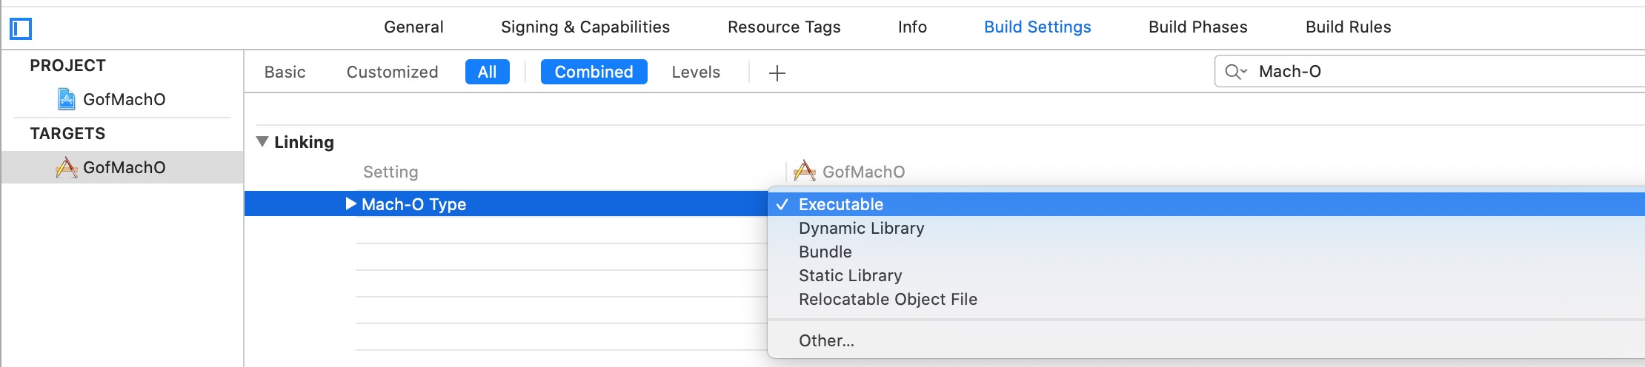Viewport: 1645px width, 367px height.
Task: Select the GofMachO target row
Action: pyautogui.click(x=122, y=167)
